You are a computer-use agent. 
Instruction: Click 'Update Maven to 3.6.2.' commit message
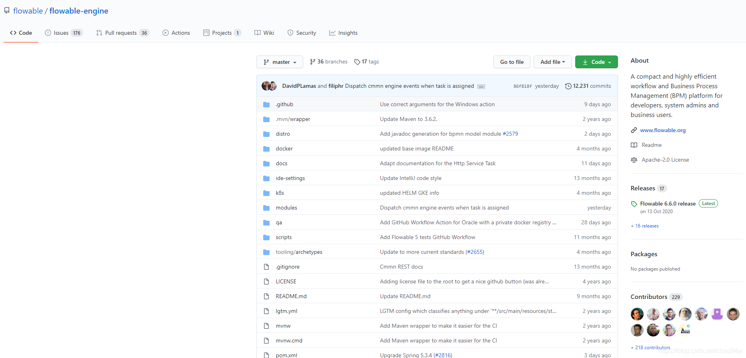pyautogui.click(x=408, y=119)
